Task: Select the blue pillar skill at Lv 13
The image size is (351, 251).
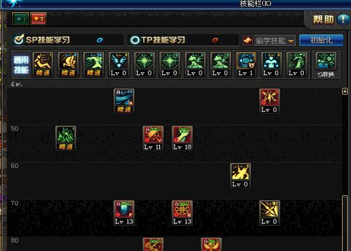Action: pyautogui.click(x=124, y=213)
